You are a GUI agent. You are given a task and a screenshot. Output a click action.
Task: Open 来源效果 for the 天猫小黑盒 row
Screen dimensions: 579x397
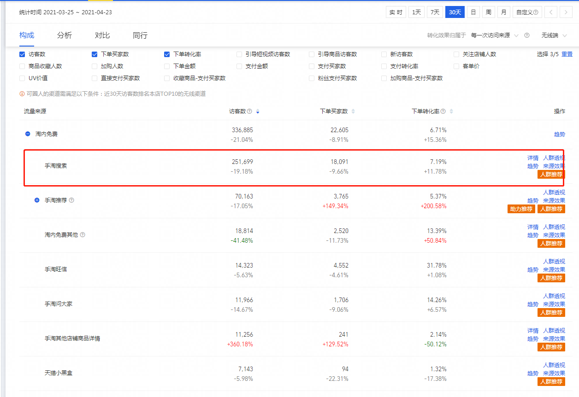pos(554,374)
